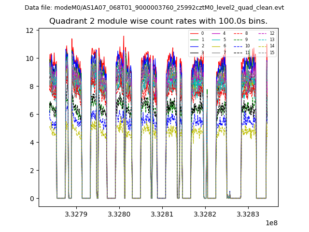Click the red solid legend line for module 0
Viewport: 309px width, 232px height.
click(x=195, y=33)
